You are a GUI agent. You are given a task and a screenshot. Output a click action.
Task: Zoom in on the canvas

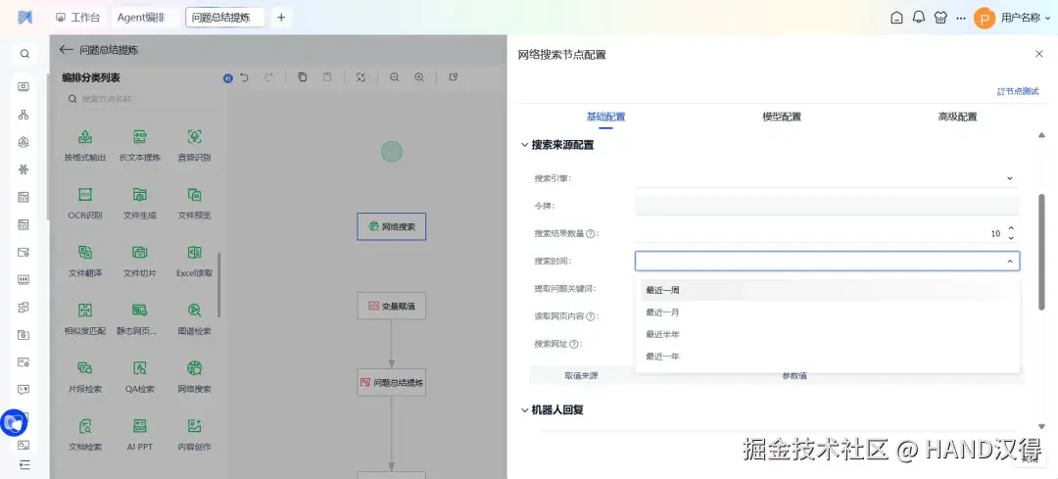click(x=419, y=77)
